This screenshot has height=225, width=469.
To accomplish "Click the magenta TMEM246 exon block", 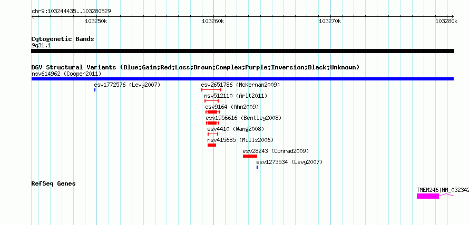I will 428,196.
